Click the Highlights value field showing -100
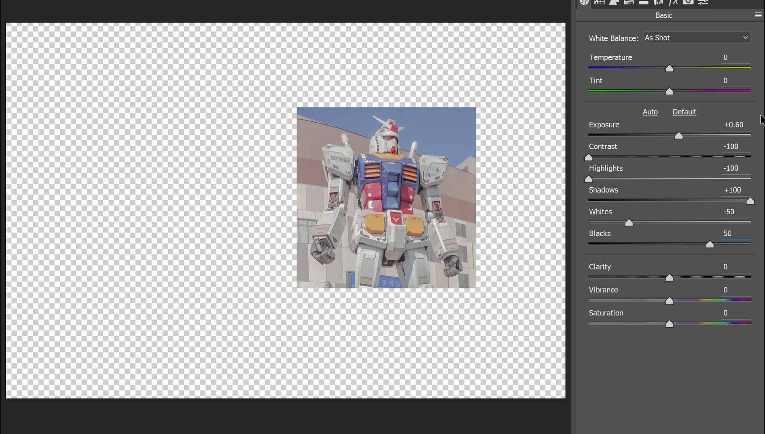765x434 pixels. [x=736, y=168]
